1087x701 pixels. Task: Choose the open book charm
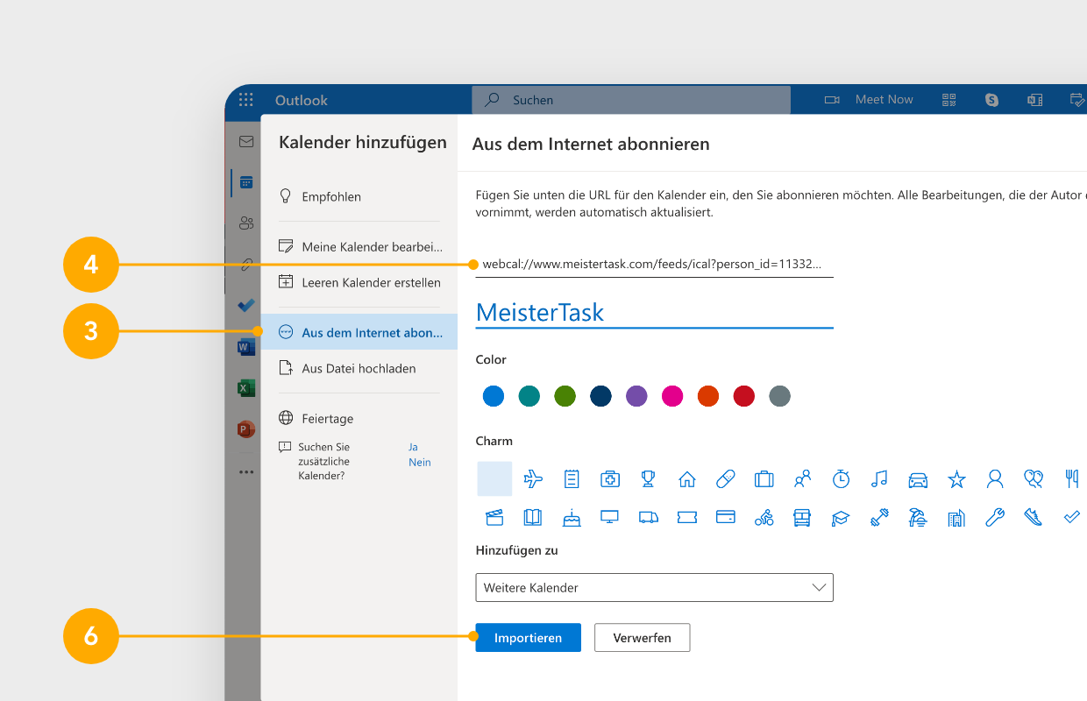coord(533,517)
